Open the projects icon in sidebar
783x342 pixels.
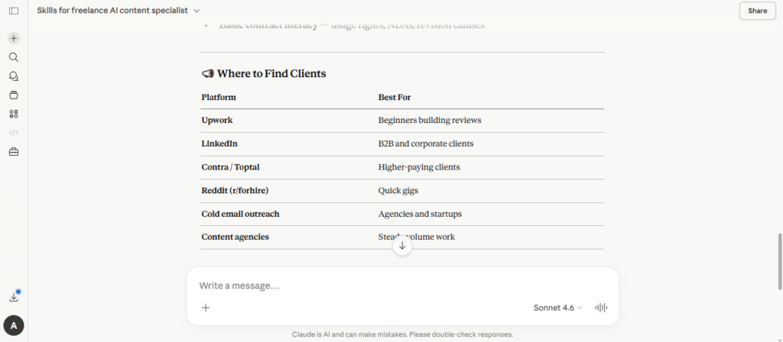(x=14, y=95)
